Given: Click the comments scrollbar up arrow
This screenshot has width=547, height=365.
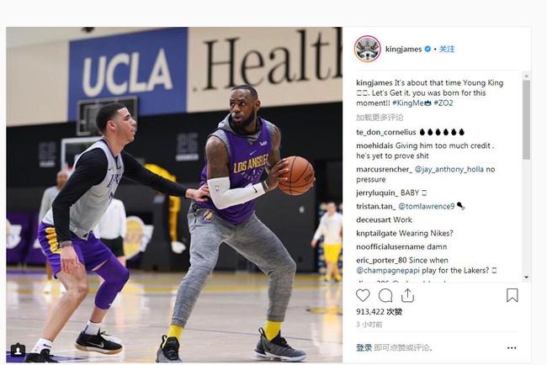Looking at the screenshot, I should (x=526, y=76).
